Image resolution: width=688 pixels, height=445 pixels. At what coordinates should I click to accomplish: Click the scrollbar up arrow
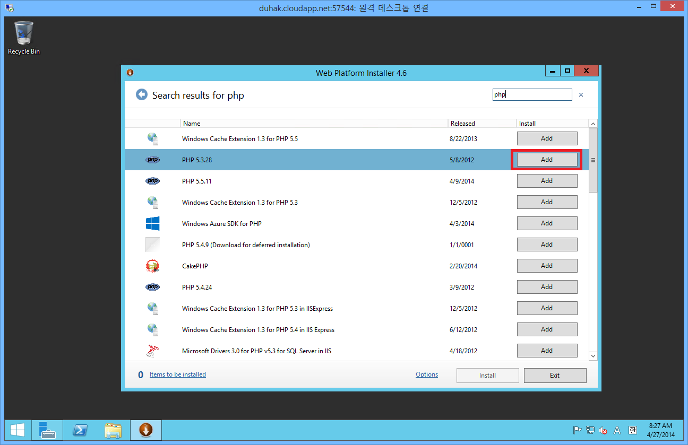click(x=594, y=124)
